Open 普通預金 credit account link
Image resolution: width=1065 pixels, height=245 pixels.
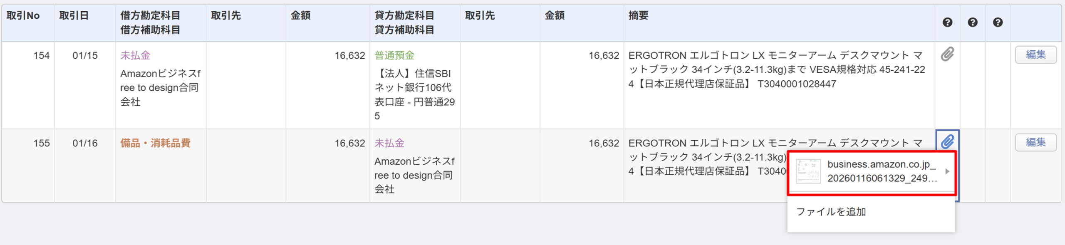click(x=394, y=55)
